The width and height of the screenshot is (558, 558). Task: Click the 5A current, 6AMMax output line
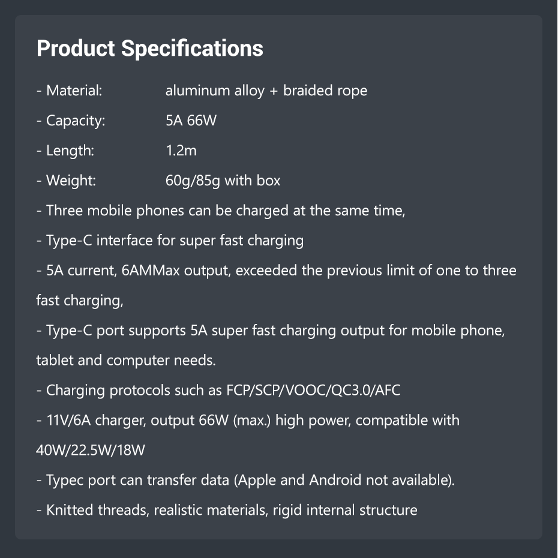276,271
